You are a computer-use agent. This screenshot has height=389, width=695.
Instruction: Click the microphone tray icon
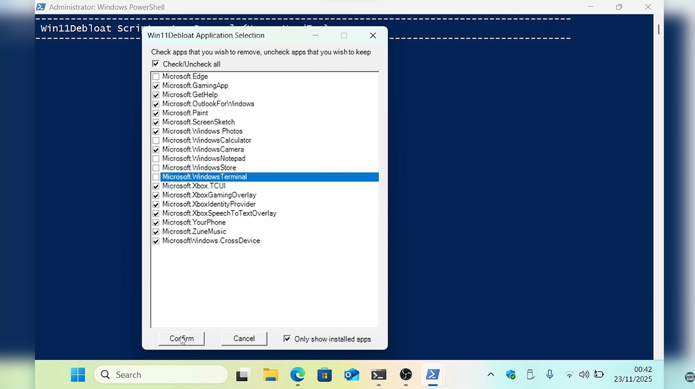pyautogui.click(x=550, y=374)
